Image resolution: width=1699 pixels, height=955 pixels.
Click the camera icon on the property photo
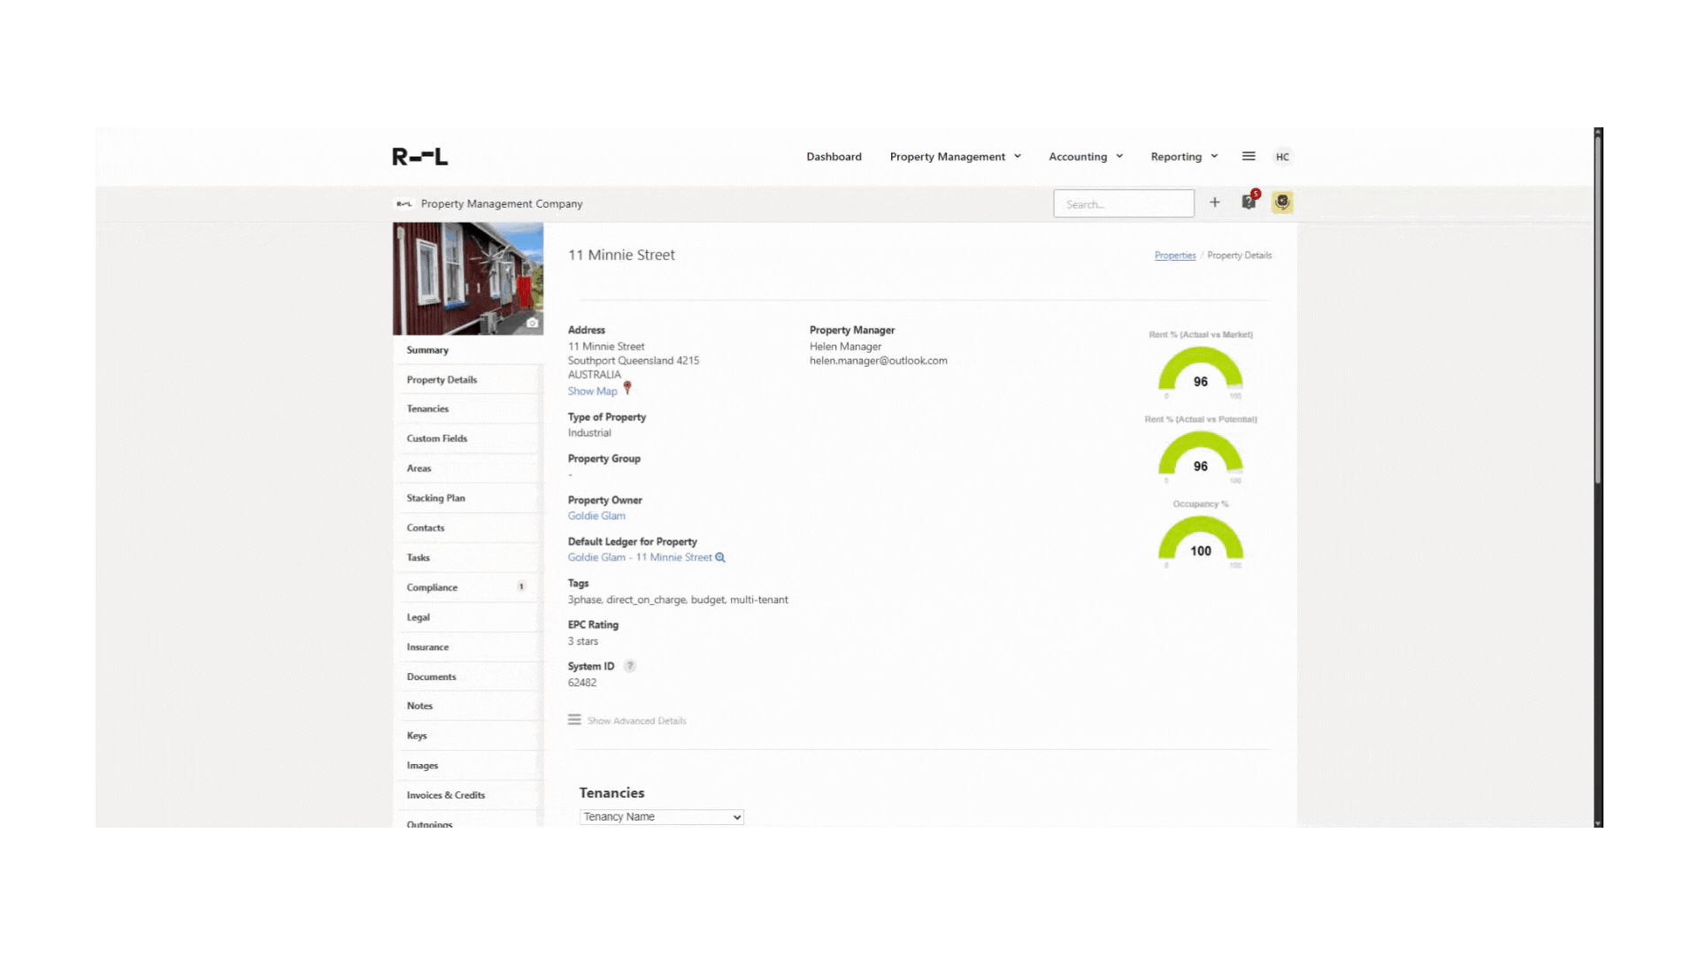(x=532, y=323)
